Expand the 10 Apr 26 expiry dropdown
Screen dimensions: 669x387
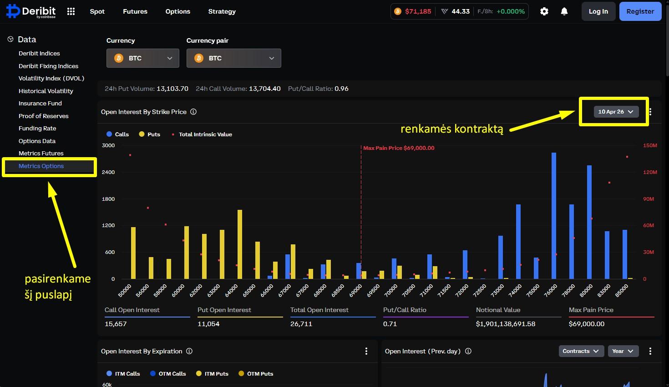616,112
